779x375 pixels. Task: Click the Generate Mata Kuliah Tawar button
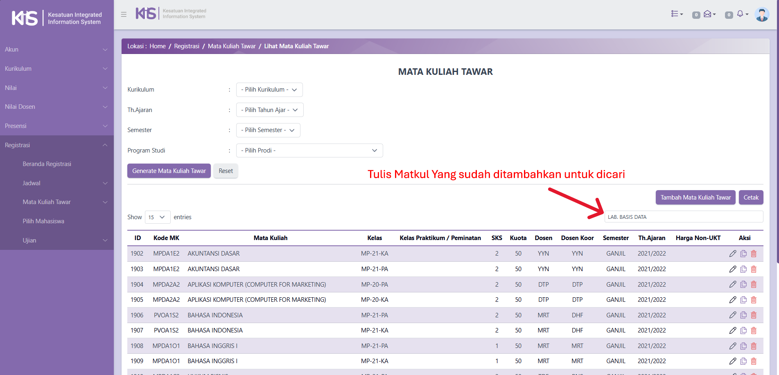(x=169, y=171)
